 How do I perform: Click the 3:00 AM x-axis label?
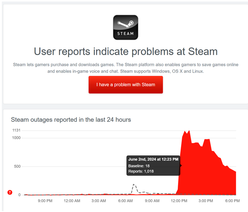pyautogui.click(x=99, y=201)
